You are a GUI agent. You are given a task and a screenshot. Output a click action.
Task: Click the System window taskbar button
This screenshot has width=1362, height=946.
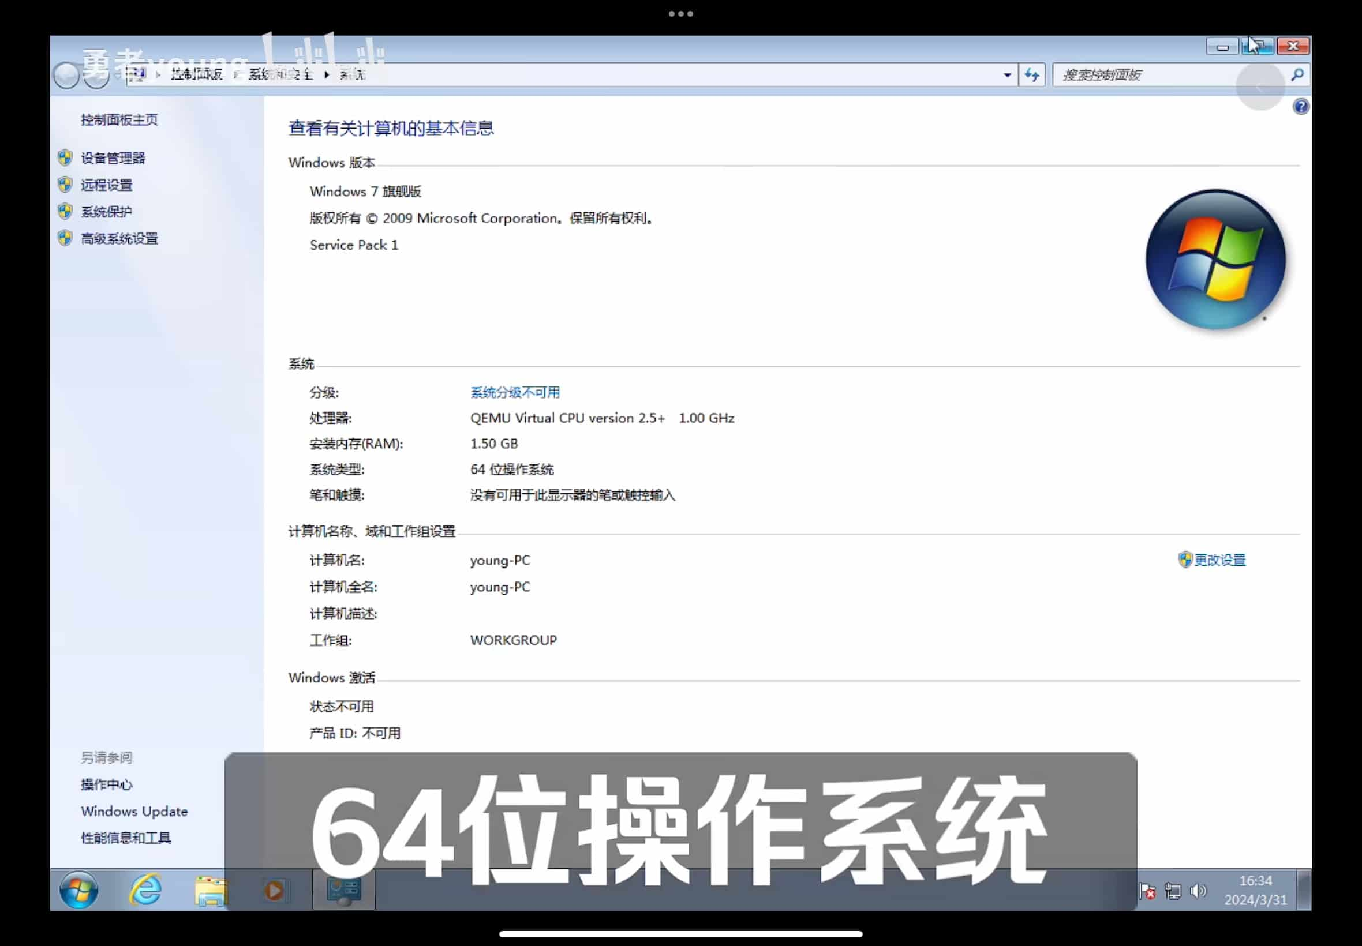344,890
